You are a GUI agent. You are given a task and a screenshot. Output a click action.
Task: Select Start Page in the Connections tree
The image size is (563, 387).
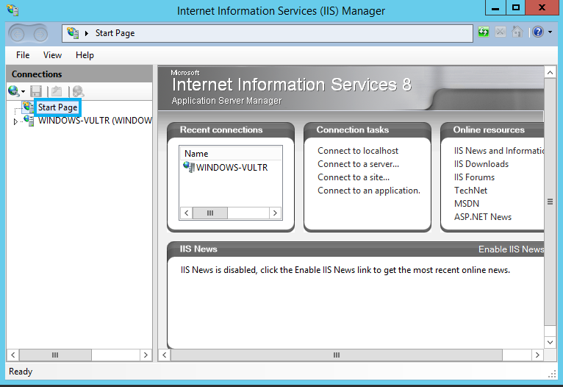pos(58,107)
